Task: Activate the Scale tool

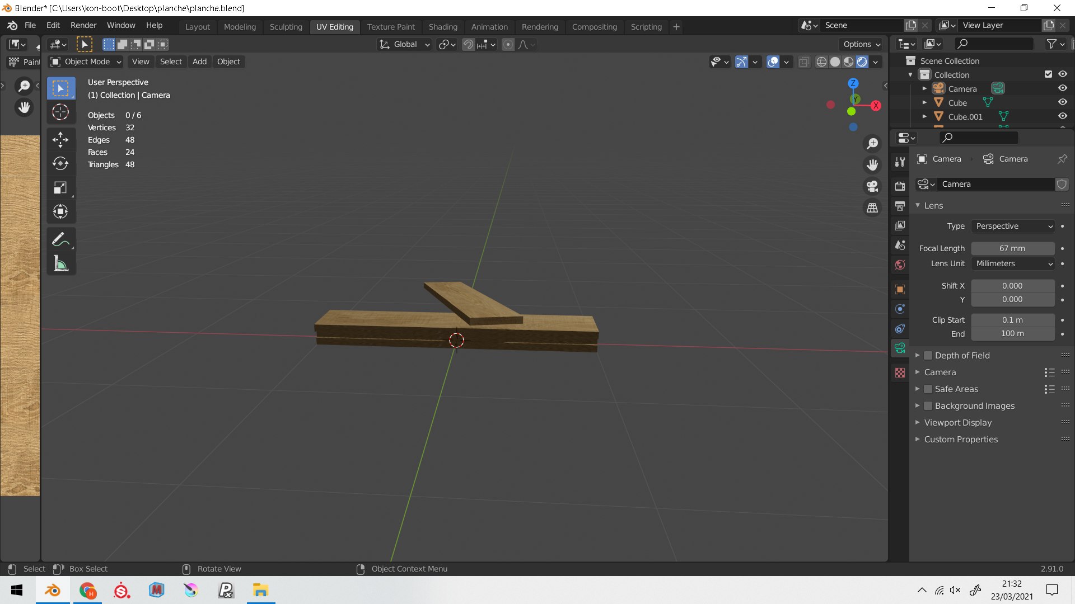Action: point(60,187)
